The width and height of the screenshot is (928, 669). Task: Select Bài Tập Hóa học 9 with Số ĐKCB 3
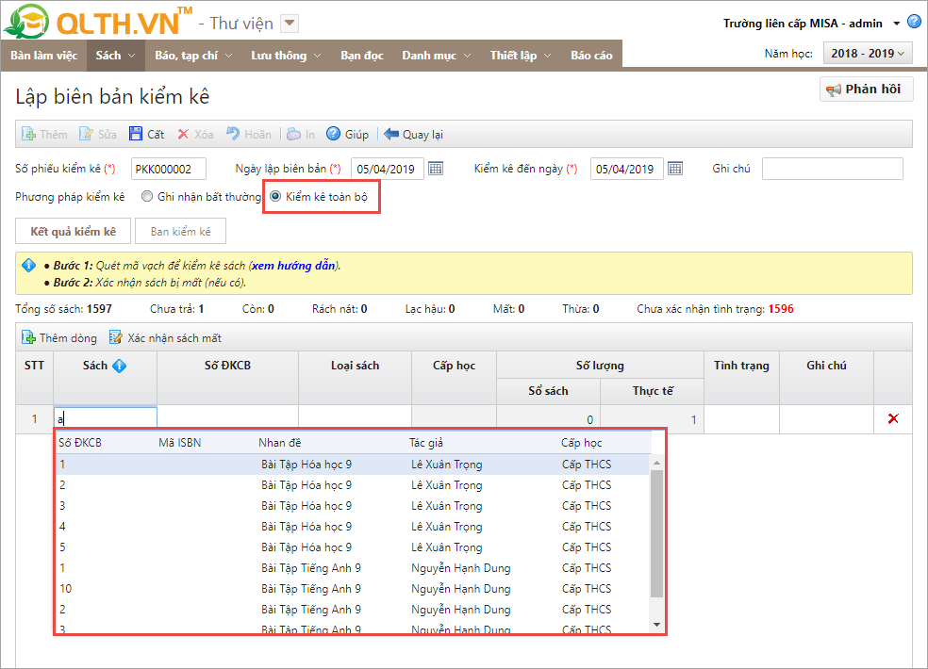[x=353, y=506]
